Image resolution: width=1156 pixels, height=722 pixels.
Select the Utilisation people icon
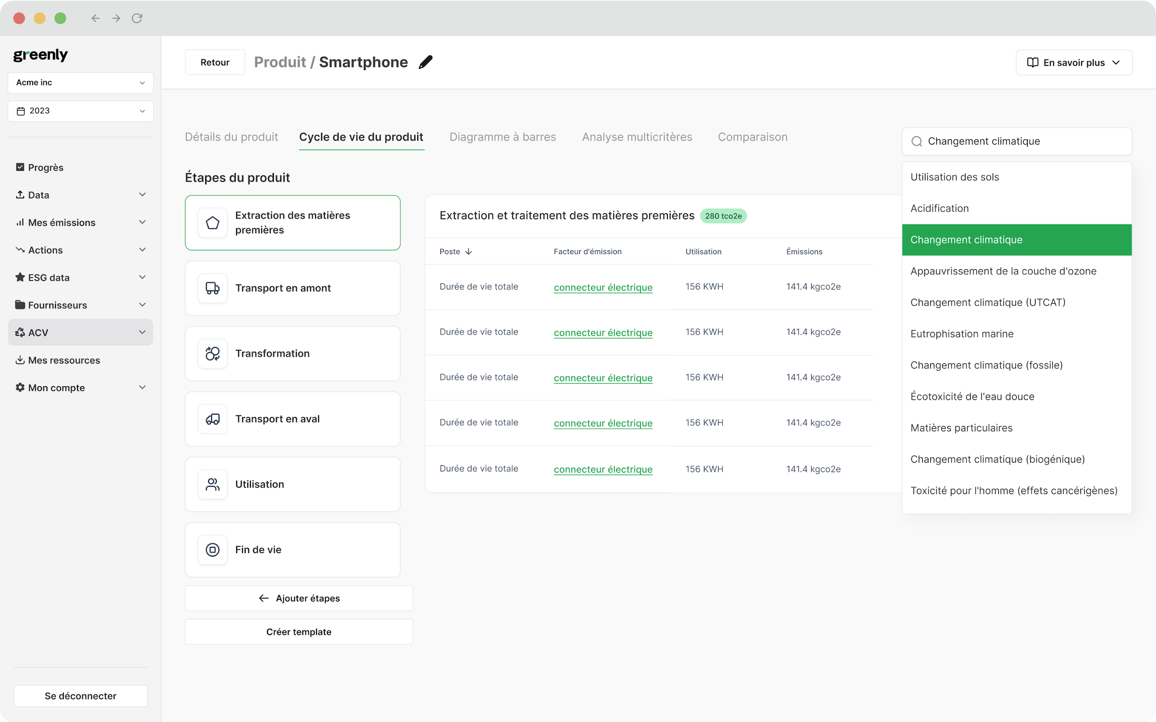[212, 484]
